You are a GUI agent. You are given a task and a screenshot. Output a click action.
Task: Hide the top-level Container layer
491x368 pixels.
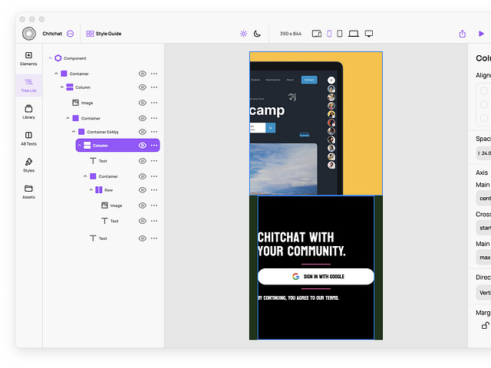[x=143, y=74]
